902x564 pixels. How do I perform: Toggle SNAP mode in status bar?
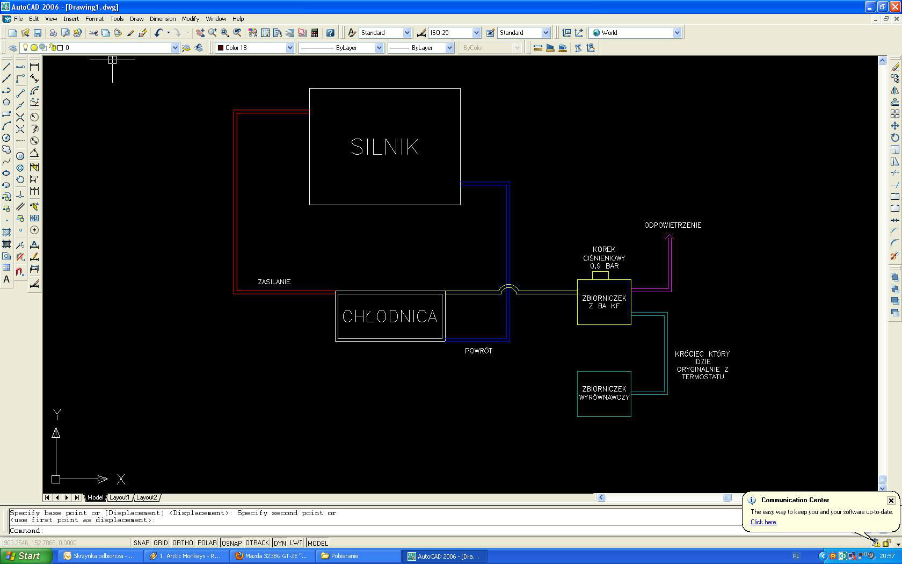(x=141, y=543)
